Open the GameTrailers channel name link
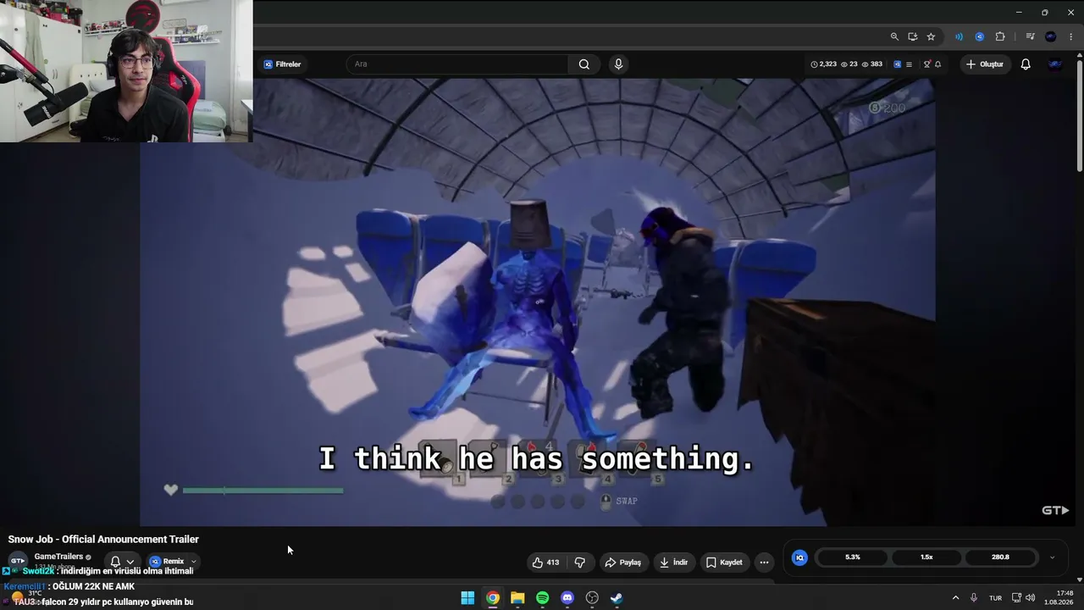Image resolution: width=1084 pixels, height=610 pixels. (x=58, y=557)
